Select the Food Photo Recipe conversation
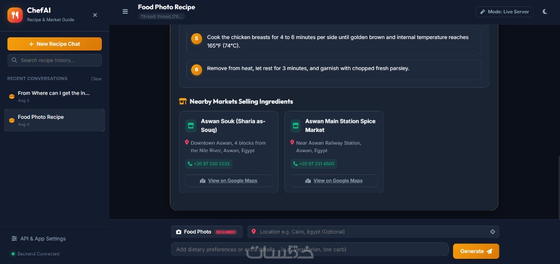Image resolution: width=560 pixels, height=264 pixels. (x=54, y=120)
